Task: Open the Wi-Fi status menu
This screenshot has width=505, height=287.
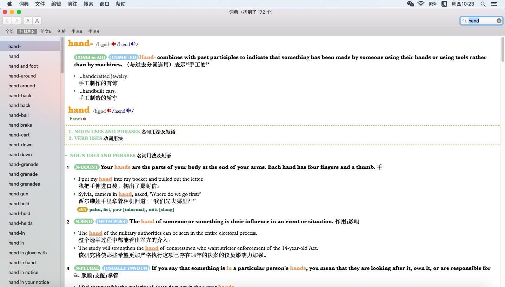Action: click(421, 4)
